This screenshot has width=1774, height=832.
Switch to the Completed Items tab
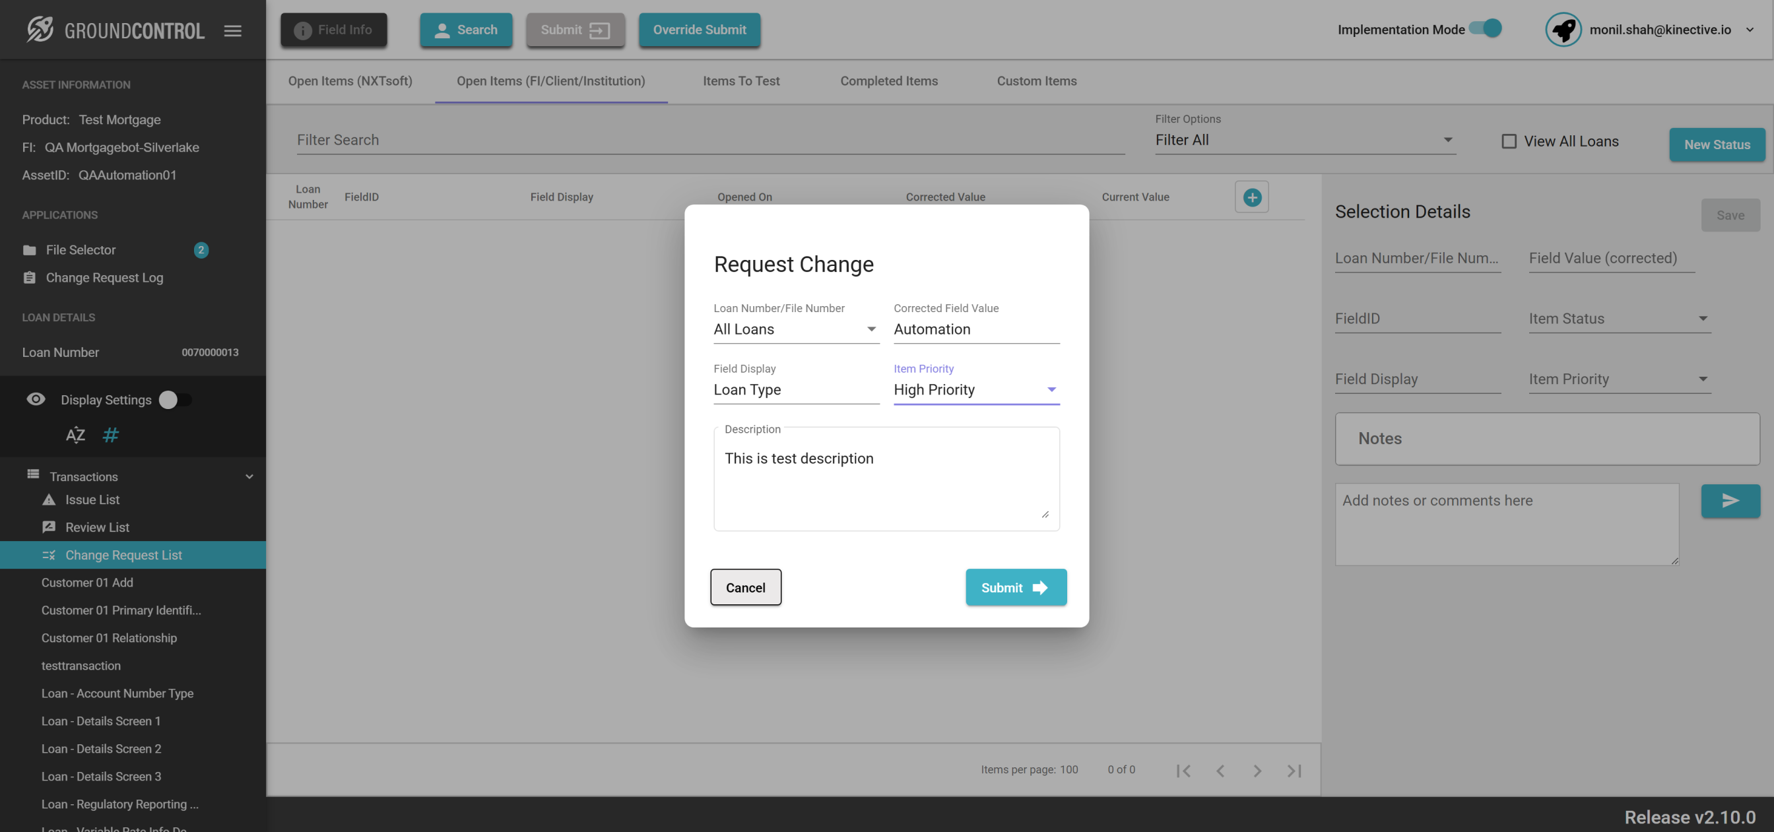(888, 81)
